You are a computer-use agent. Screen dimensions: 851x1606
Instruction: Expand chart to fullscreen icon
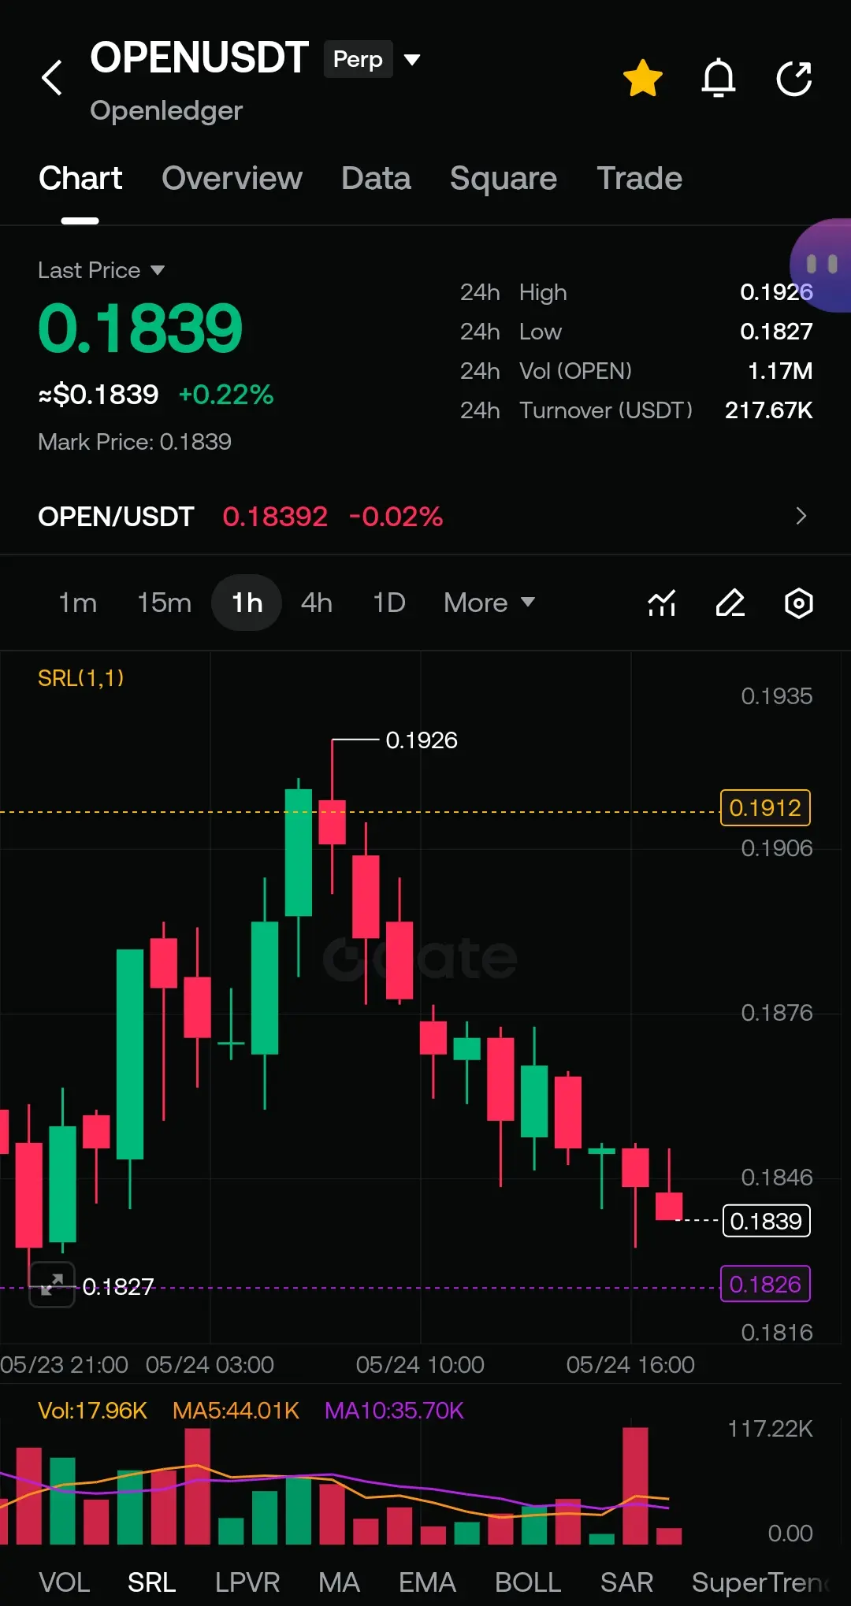(x=52, y=1285)
